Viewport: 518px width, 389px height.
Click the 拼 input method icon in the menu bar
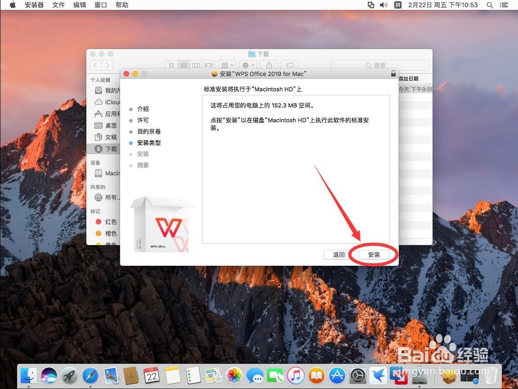pos(398,5)
